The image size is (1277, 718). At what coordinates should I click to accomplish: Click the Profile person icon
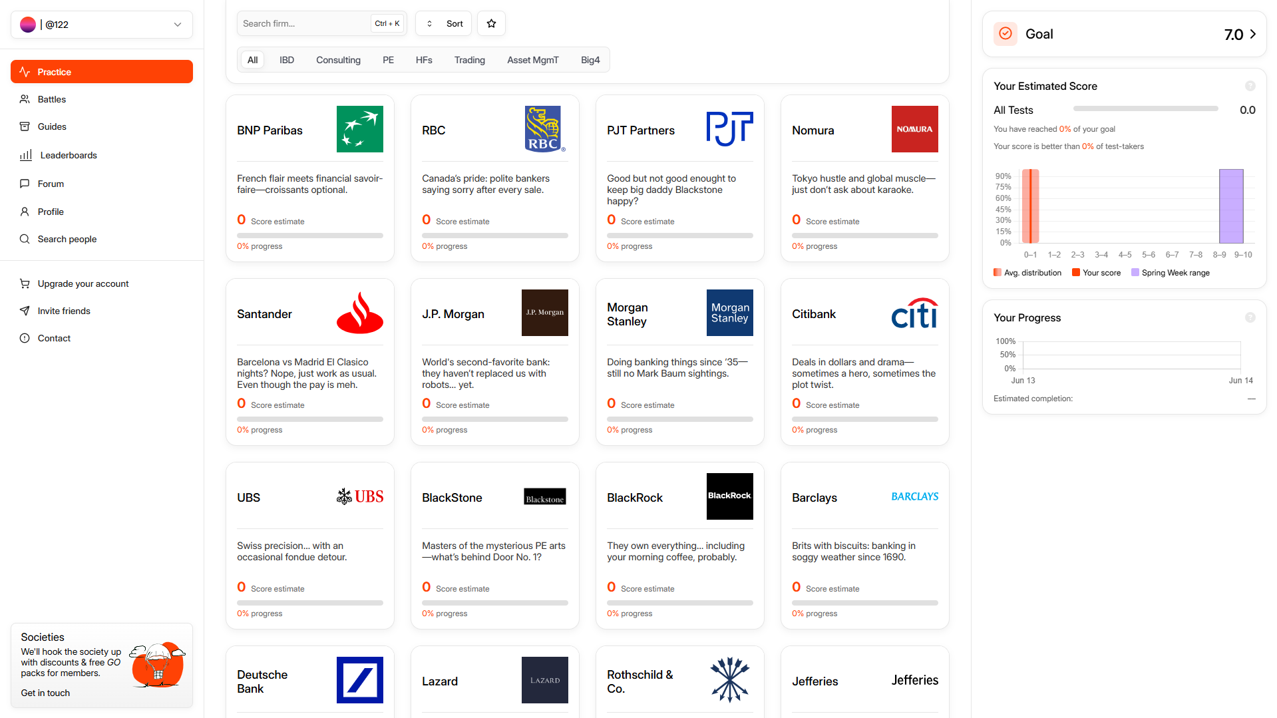coord(25,212)
